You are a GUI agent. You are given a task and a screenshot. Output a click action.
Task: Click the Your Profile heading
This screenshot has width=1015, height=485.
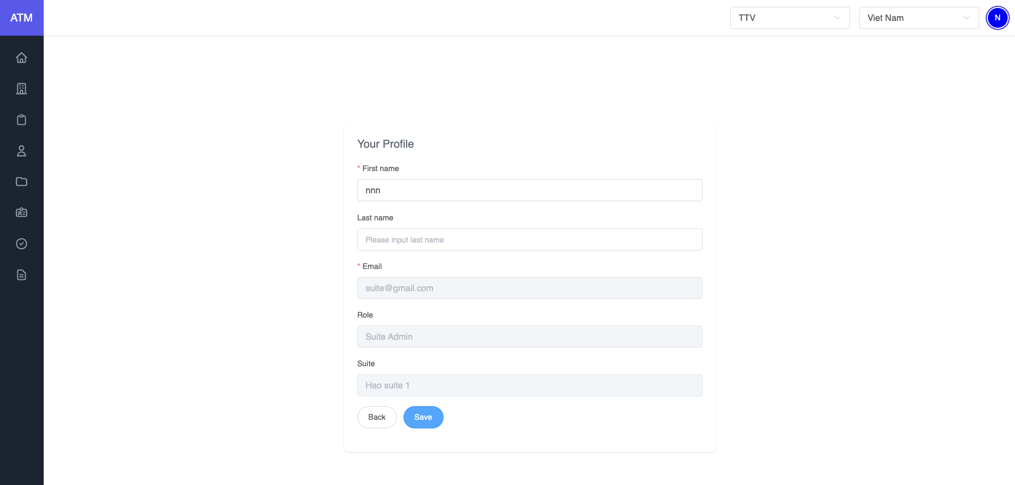386,144
